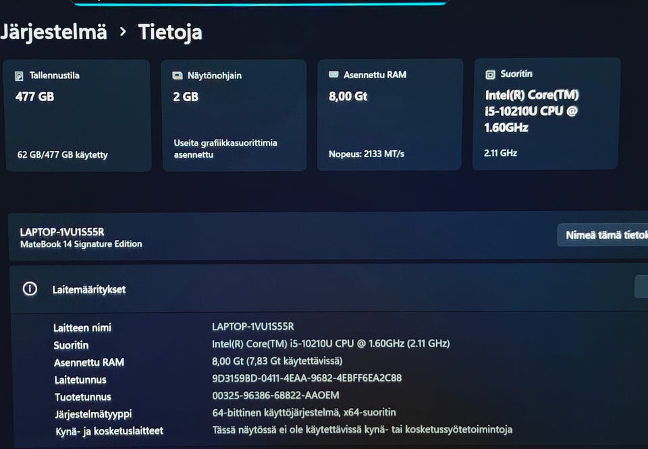The width and height of the screenshot is (648, 449).
Task: Select the Laitetunnus value 9D3159BD-0411-4EAA-9682-4EBFF6EA2C88
Action: tap(306, 378)
